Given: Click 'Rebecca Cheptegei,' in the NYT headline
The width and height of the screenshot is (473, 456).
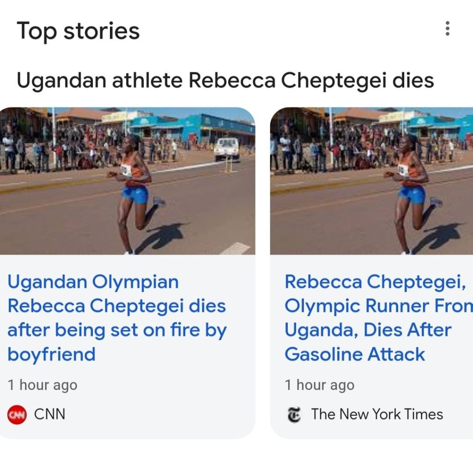Looking at the screenshot, I should tap(375, 282).
